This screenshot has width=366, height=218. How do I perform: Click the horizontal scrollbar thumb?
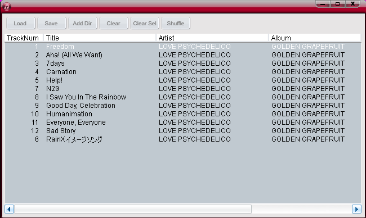pos(133,209)
